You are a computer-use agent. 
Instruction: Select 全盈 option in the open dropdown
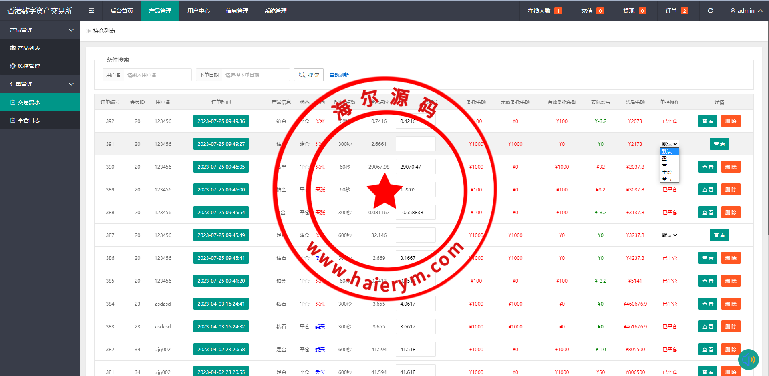click(x=667, y=172)
